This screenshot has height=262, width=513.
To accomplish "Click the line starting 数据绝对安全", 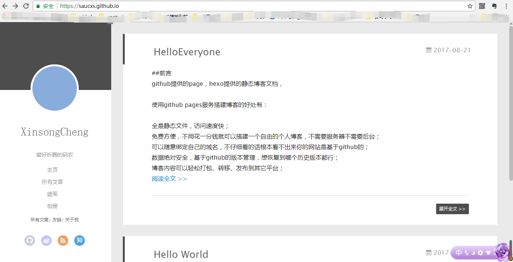I will pos(245,158).
